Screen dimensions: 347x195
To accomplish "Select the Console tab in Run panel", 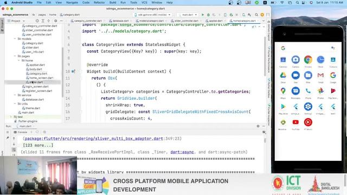I will pos(21,132).
